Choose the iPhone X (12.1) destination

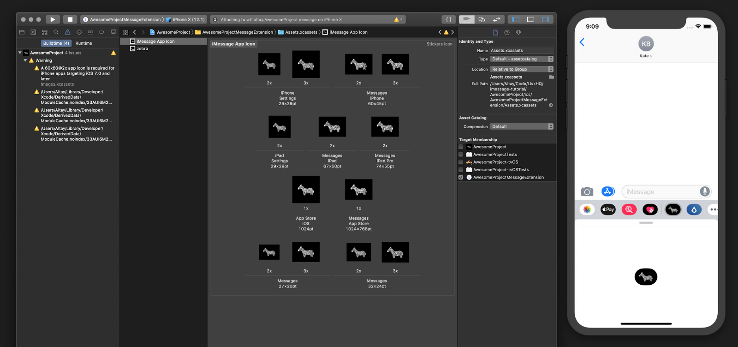click(185, 19)
